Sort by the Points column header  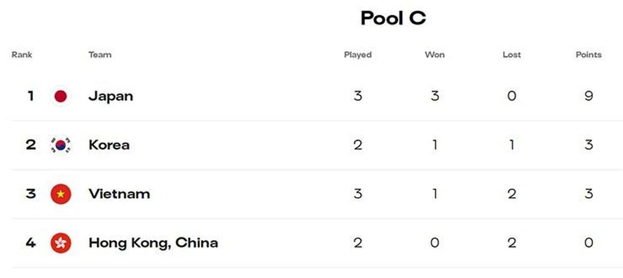coord(589,55)
